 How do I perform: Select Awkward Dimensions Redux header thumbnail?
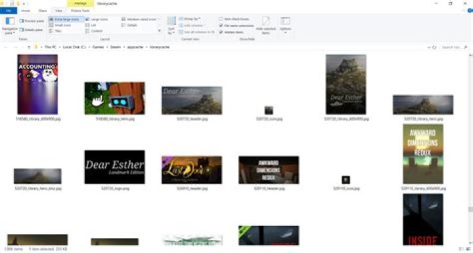pos(269,170)
